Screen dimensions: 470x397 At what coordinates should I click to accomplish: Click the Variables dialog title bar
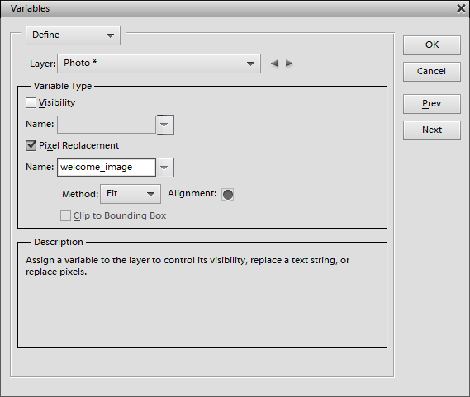(x=228, y=9)
